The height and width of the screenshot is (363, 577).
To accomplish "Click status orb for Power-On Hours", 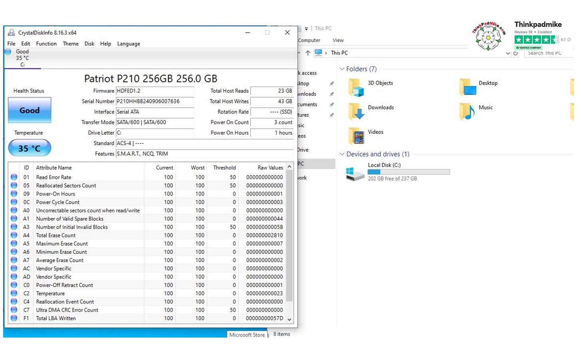I will pos(14,194).
